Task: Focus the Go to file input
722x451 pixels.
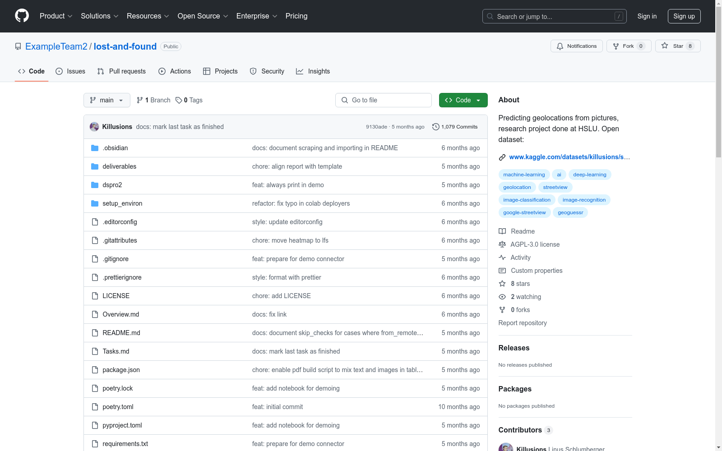Action: (384, 100)
